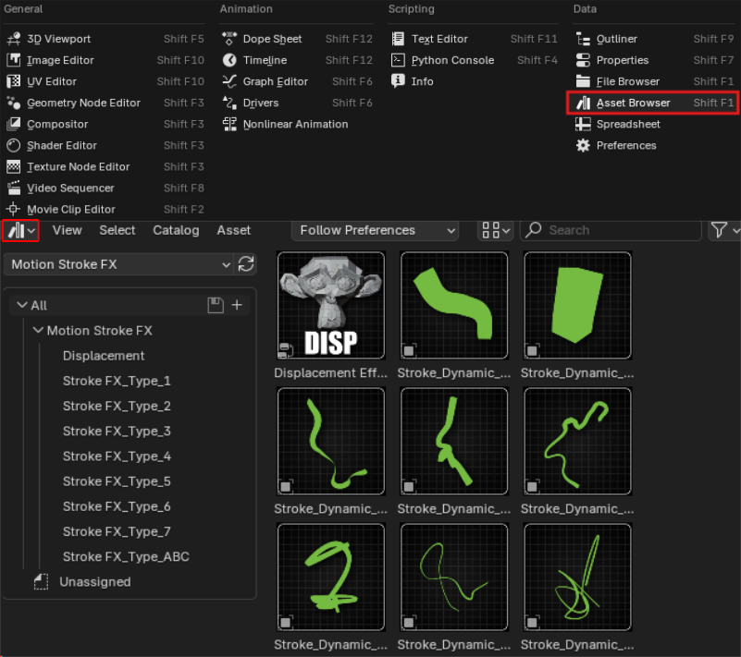Add a new catalog with plus icon
Viewport: 741px width, 657px height.
click(237, 305)
